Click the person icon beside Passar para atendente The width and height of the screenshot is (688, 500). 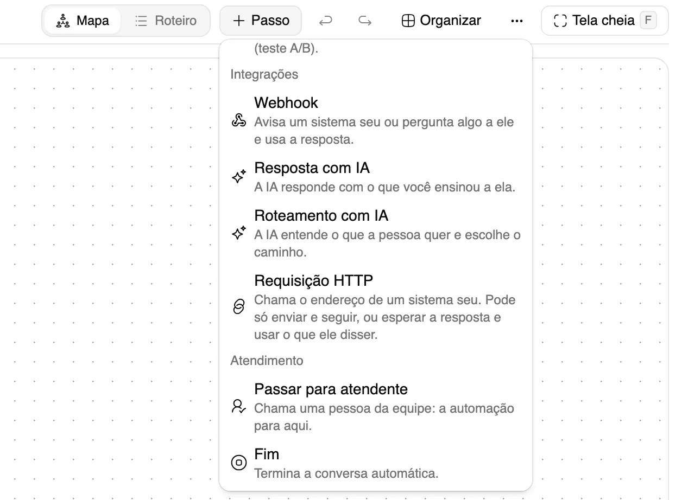(x=239, y=407)
